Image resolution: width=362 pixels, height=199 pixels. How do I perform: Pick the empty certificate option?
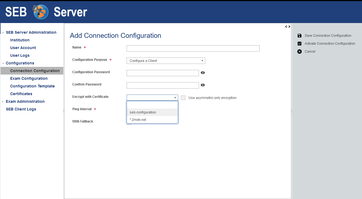click(x=152, y=105)
